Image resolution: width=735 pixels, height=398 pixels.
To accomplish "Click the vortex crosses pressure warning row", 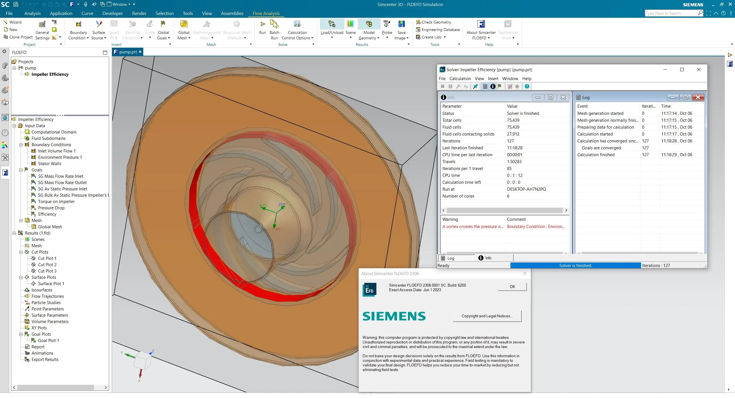I will point(504,227).
